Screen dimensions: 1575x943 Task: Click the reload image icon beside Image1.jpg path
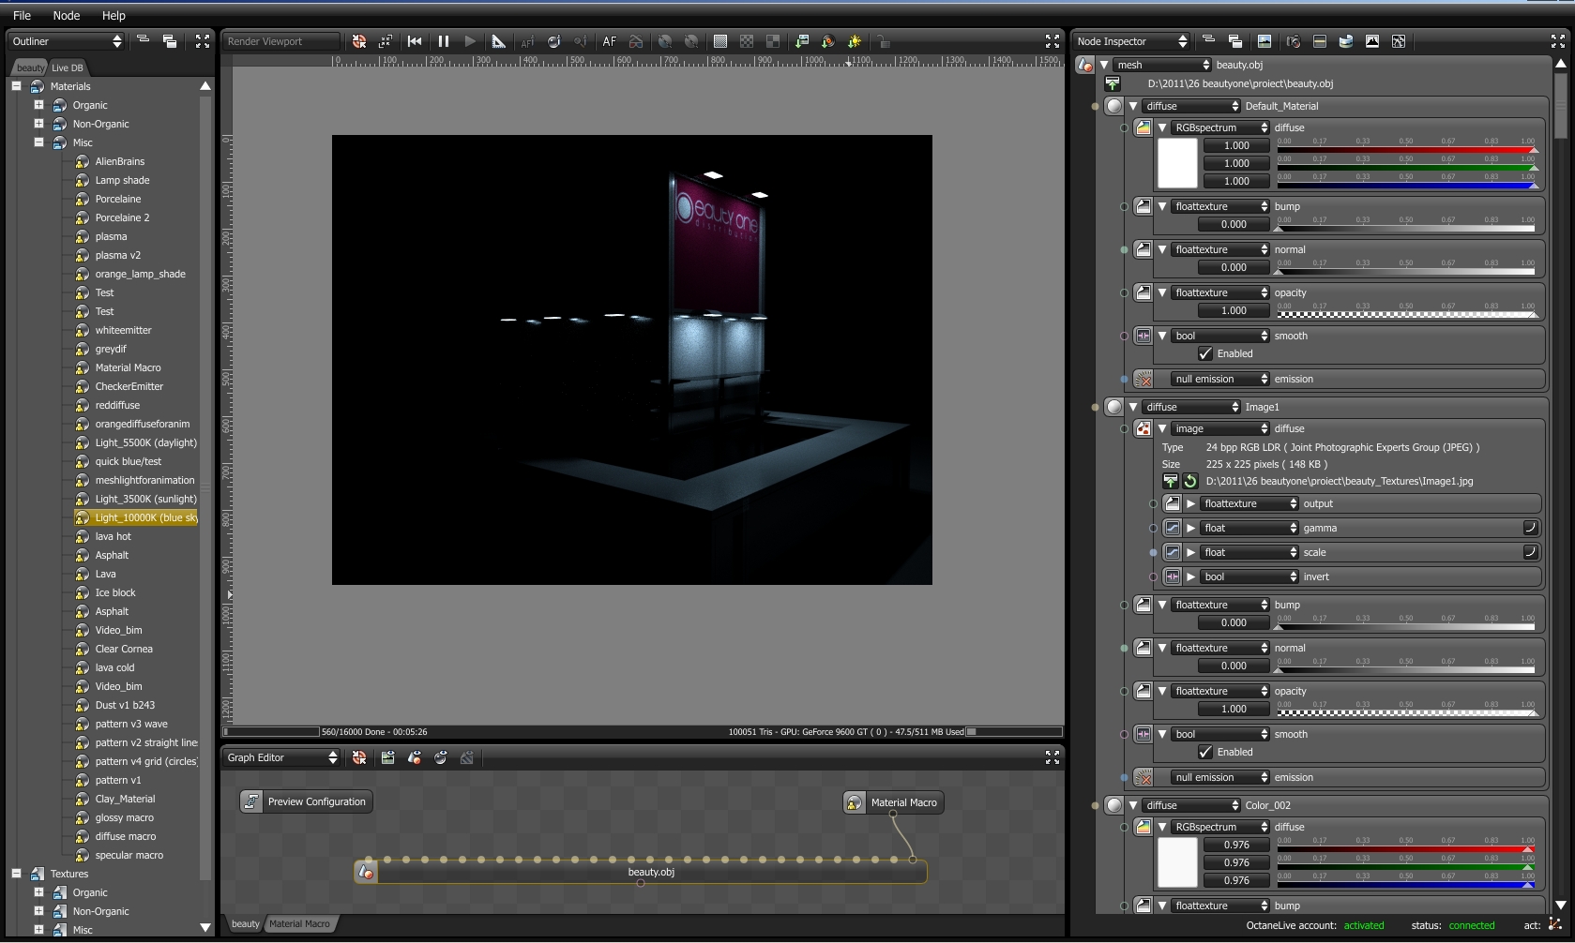[x=1190, y=481]
